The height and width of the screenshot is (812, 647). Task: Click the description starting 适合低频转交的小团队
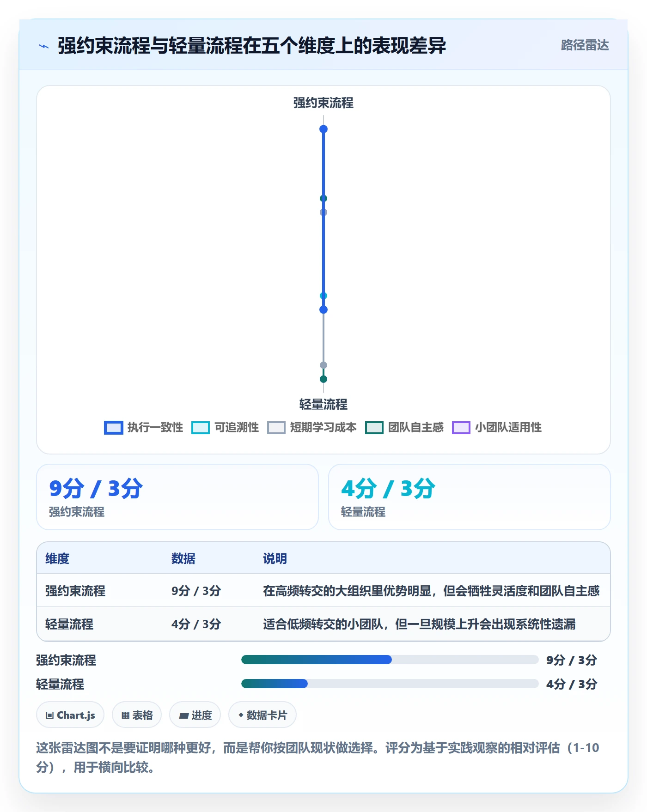coord(419,624)
